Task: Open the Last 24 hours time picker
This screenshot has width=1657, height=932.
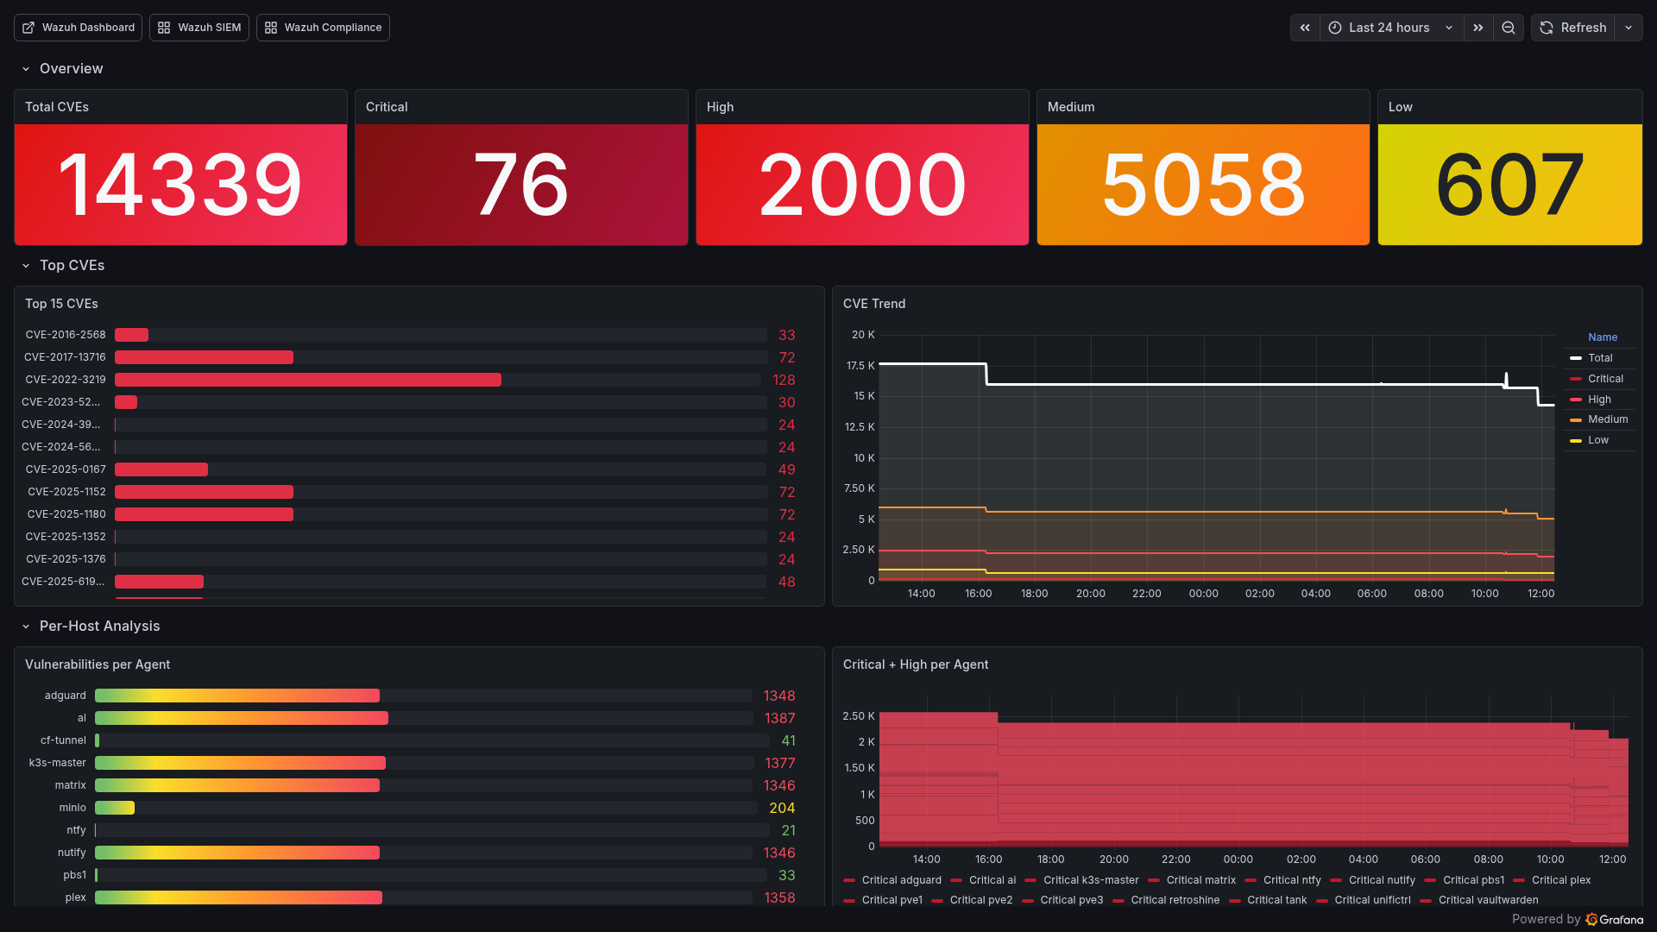Action: (1389, 28)
